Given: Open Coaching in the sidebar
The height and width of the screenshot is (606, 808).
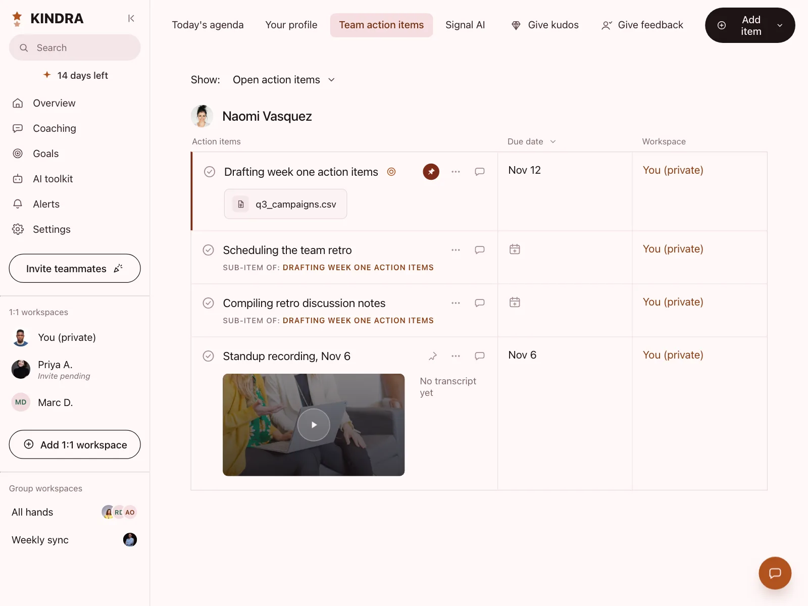Looking at the screenshot, I should click(54, 128).
